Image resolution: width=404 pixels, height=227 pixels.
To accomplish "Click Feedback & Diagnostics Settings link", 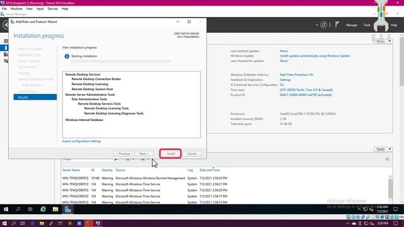I will click(285, 80).
